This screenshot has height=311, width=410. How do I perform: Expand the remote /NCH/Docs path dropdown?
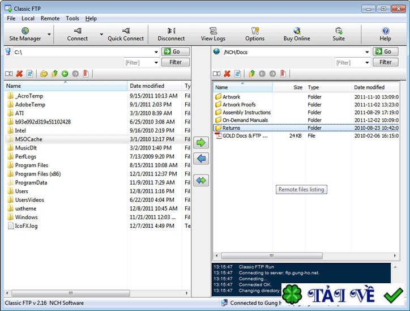pos(367,52)
